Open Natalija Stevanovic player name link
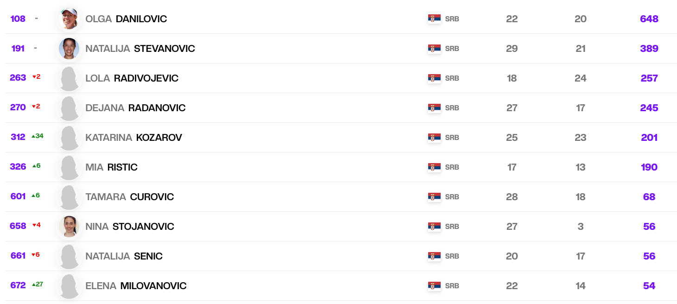This screenshot has width=677, height=304. point(140,49)
